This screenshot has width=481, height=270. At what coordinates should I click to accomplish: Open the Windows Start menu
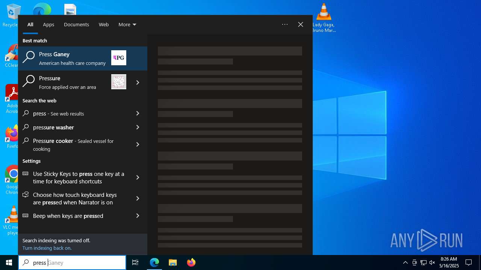[9, 262]
